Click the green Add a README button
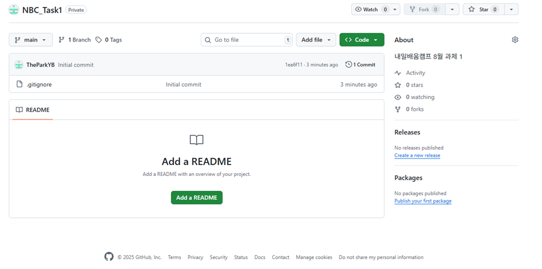Image resolution: width=542 pixels, height=269 pixels. (x=197, y=197)
